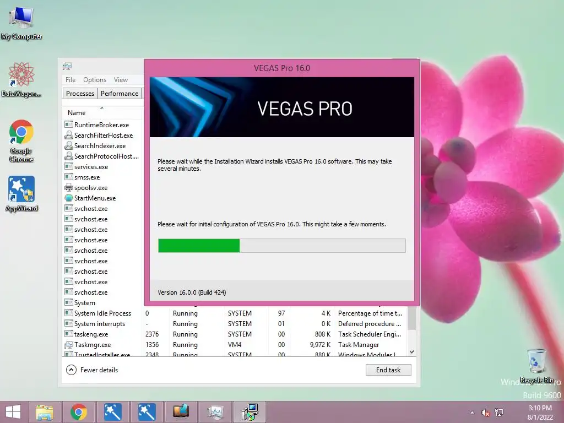Click the Taskmgr.exe process icon

pos(69,345)
